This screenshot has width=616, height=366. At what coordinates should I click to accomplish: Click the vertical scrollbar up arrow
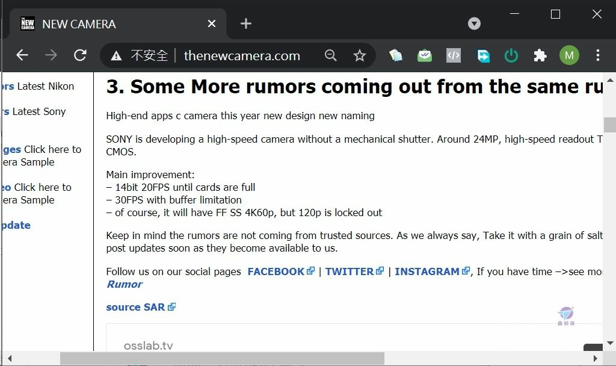point(610,80)
